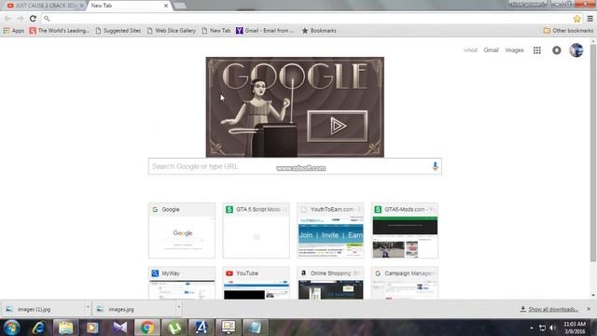This screenshot has width=597, height=336.
Task: Open Windows Explorer folder in taskbar
Action: click(x=65, y=328)
